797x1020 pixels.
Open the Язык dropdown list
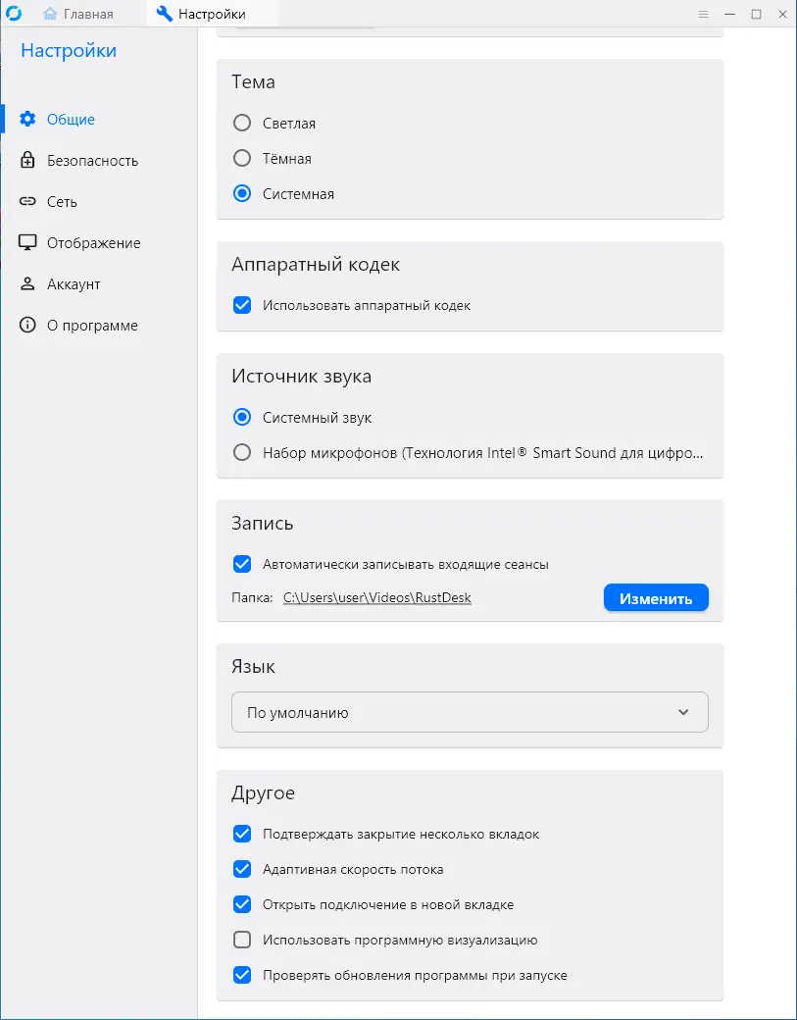469,713
